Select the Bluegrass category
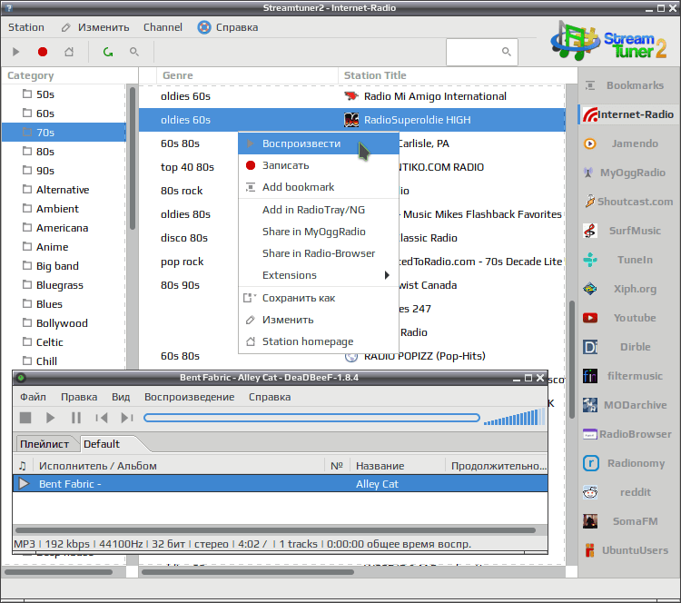Viewport: 681px width, 603px height. coord(64,285)
